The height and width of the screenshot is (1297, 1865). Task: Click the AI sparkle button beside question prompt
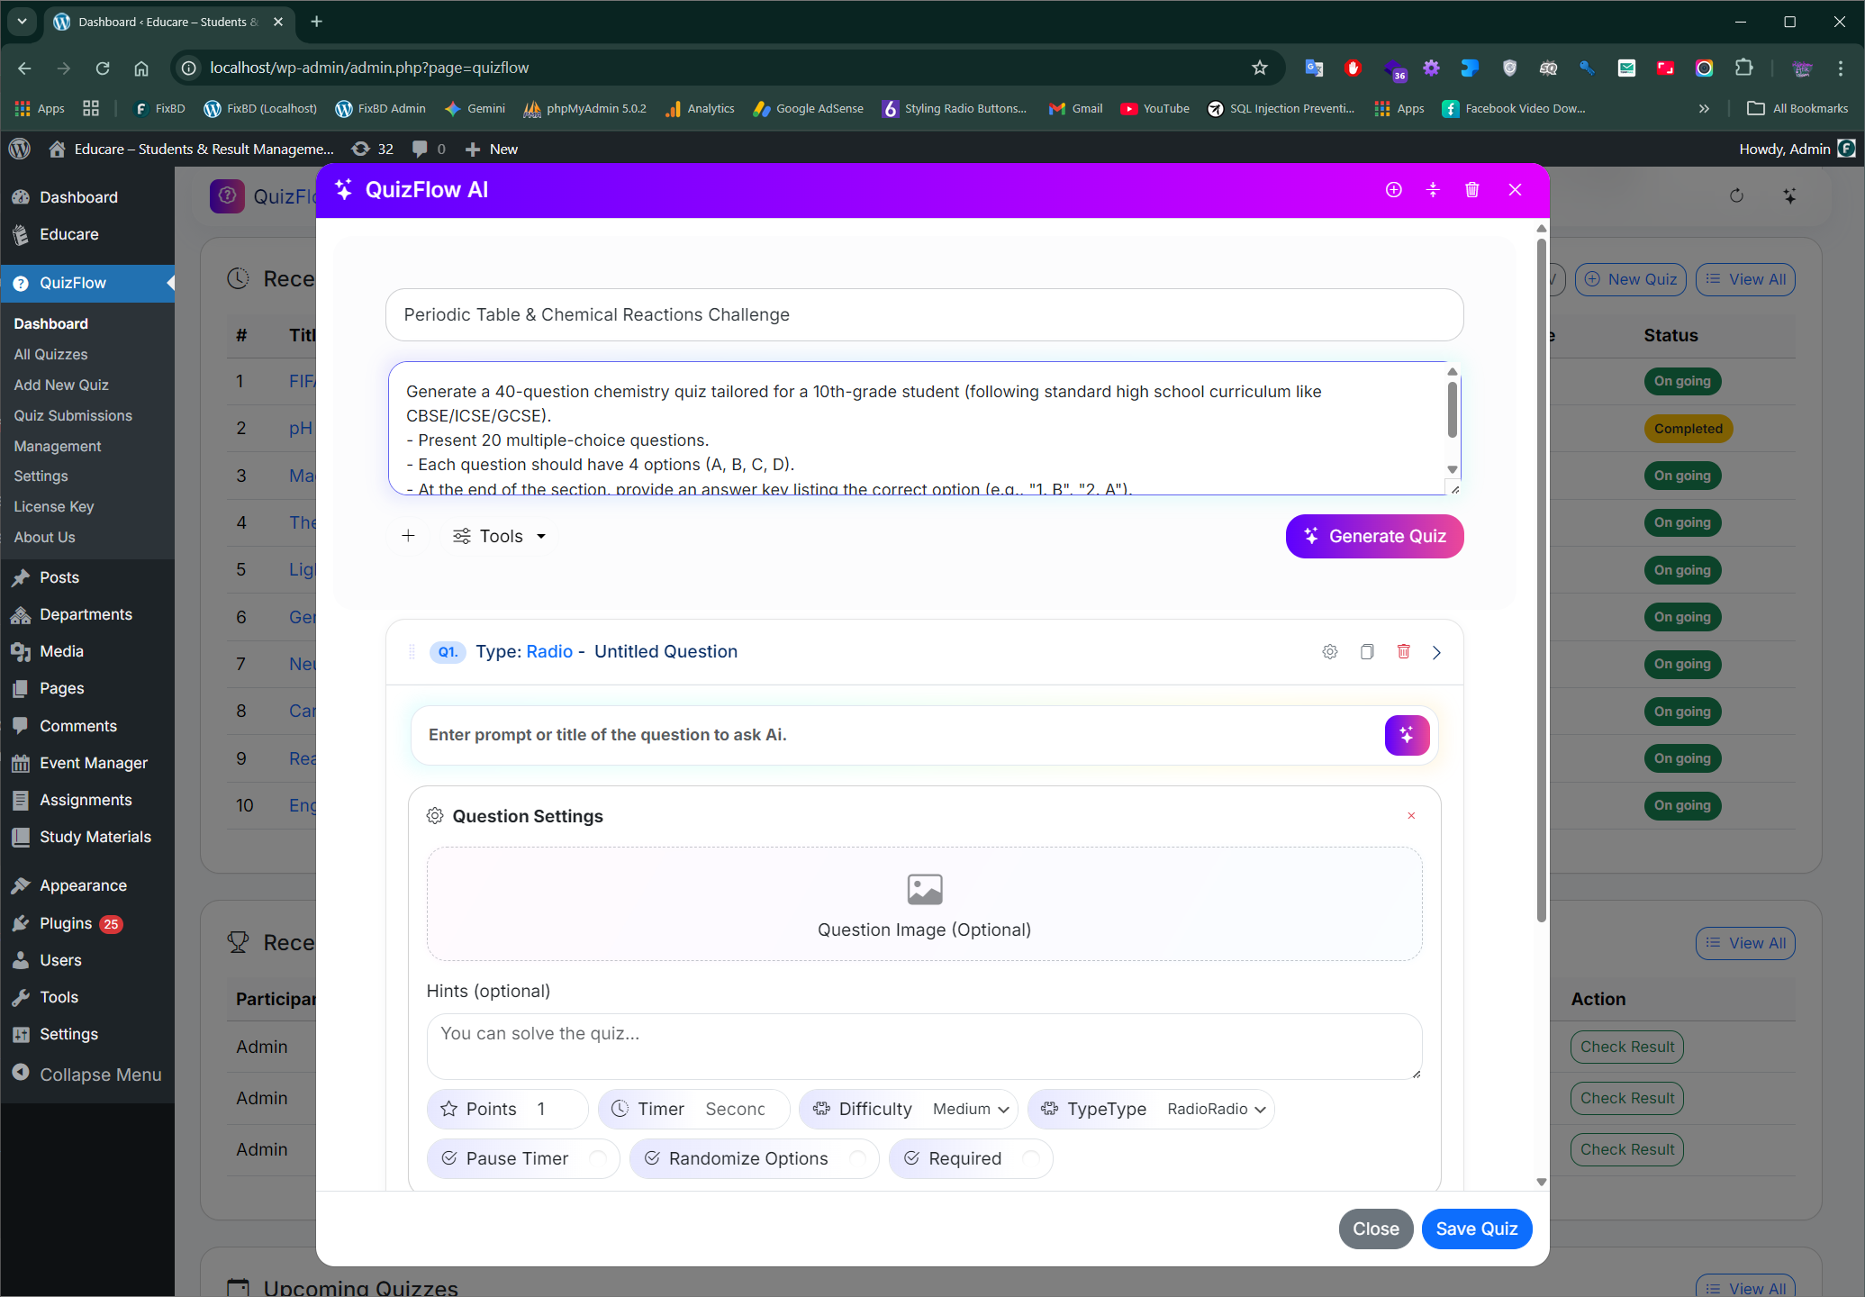[1407, 736]
